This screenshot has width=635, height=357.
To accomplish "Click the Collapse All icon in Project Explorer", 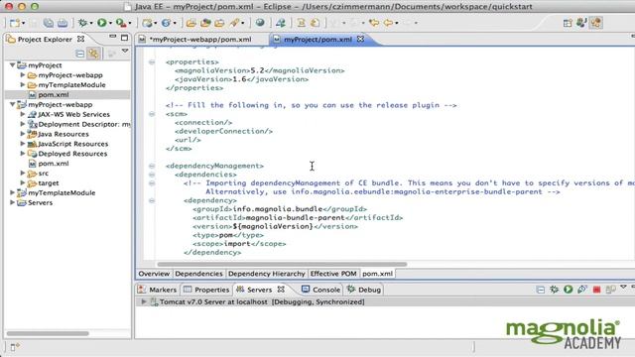I will tap(79, 54).
